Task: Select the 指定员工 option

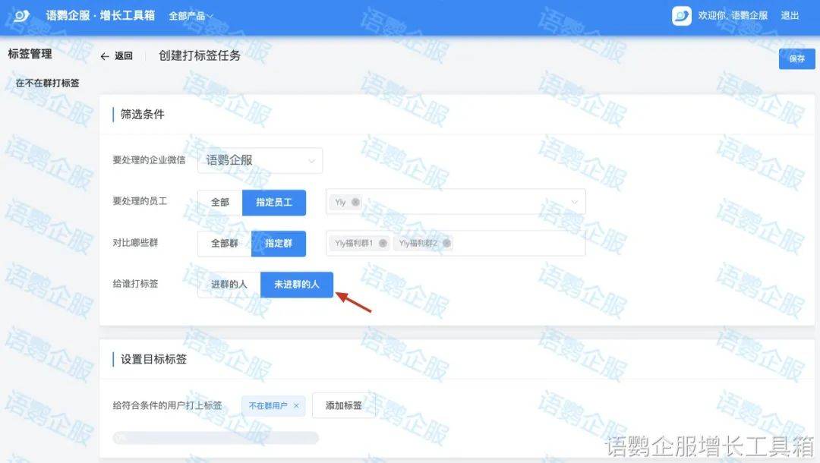Action: coord(274,202)
